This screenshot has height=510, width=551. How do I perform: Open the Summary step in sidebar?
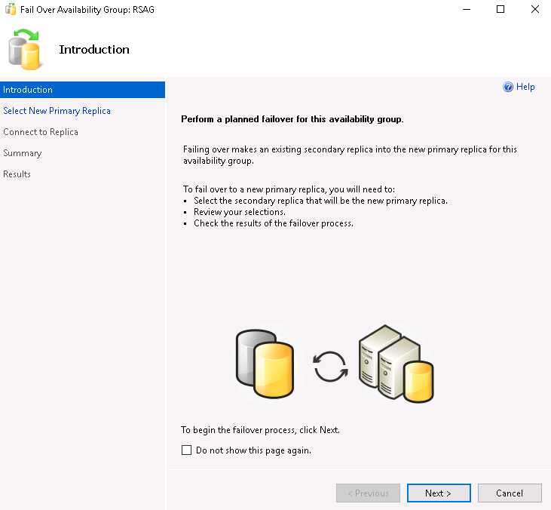pos(23,153)
